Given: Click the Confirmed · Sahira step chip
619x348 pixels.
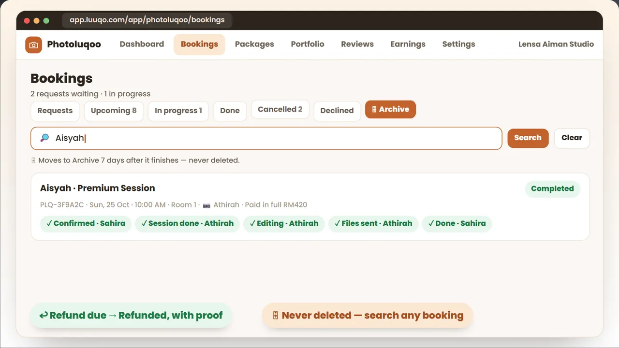Looking at the screenshot, I should (x=86, y=223).
